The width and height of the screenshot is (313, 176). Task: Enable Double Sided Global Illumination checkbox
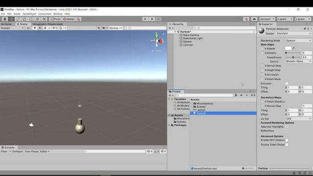287,145
